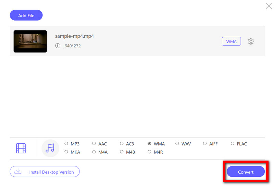274x187 pixels.
Task: Select the MKA radio option
Action: pyautogui.click(x=66, y=152)
